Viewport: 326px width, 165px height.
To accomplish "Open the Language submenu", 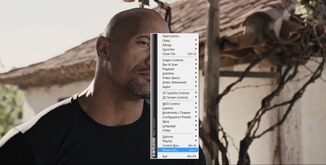I will 169,126.
